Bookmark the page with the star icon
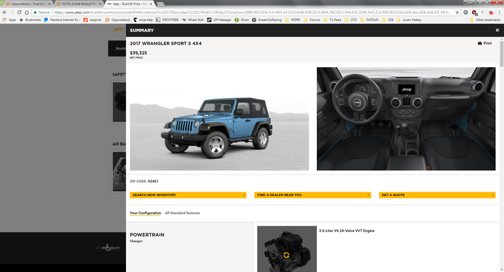Image resolution: width=504 pixels, height=272 pixels. (x=457, y=12)
